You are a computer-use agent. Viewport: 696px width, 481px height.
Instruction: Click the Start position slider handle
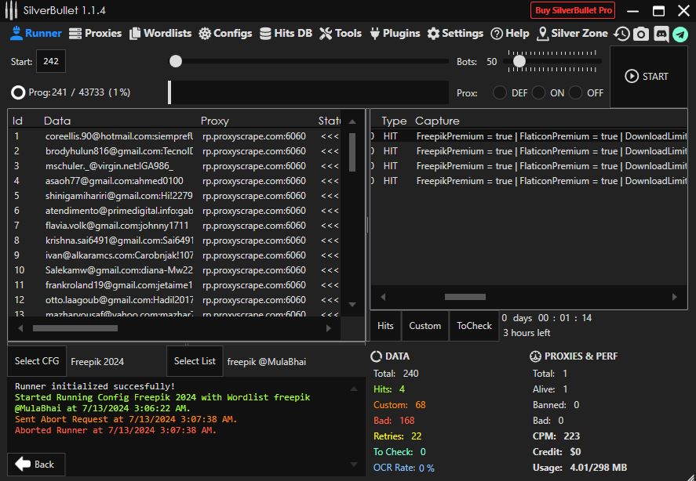click(x=176, y=61)
